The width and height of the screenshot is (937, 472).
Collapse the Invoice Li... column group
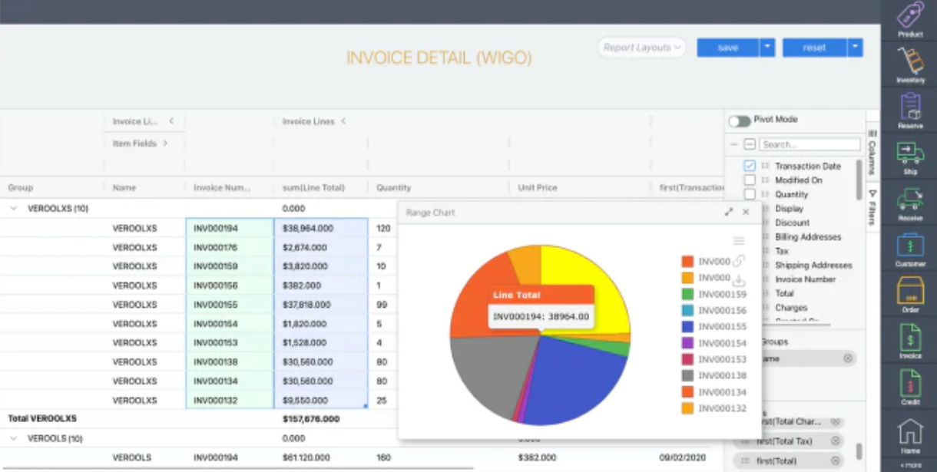(171, 121)
